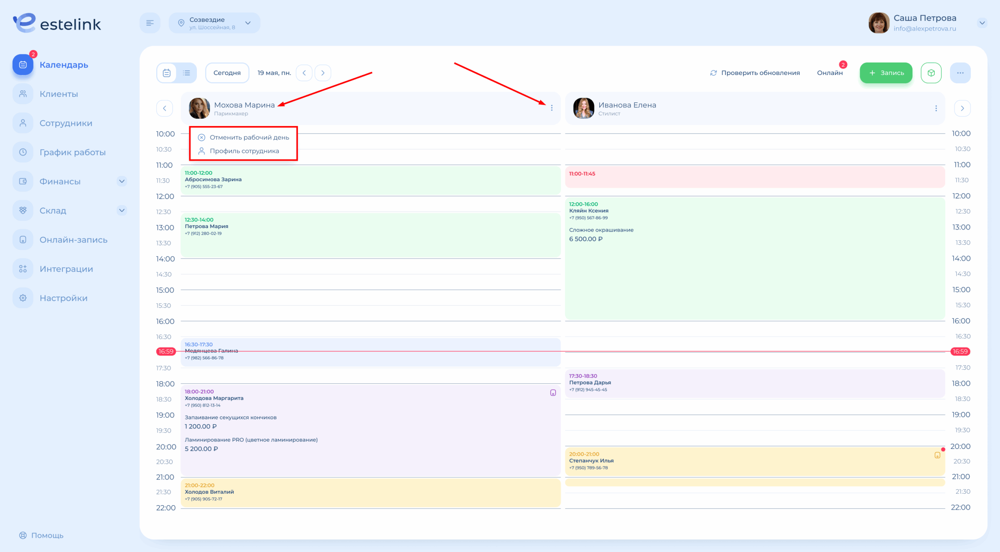Click the green Запись button
This screenshot has width=1000, height=552.
click(x=886, y=73)
